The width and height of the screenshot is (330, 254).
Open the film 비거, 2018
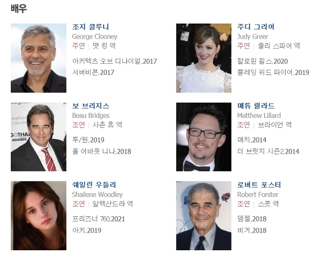(x=252, y=230)
